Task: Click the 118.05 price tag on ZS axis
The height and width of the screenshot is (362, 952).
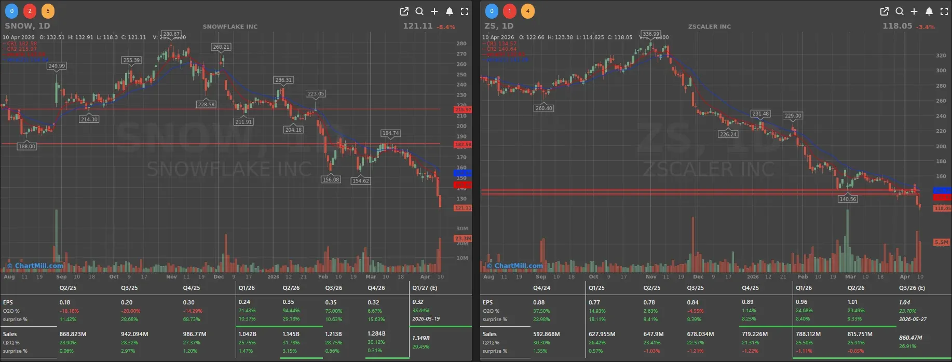Action: (943, 208)
